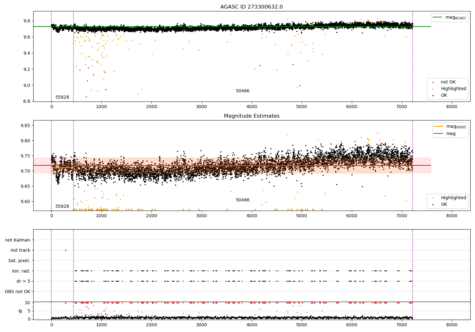Click "50486" in the Magnitude Estimates plot

point(243,200)
